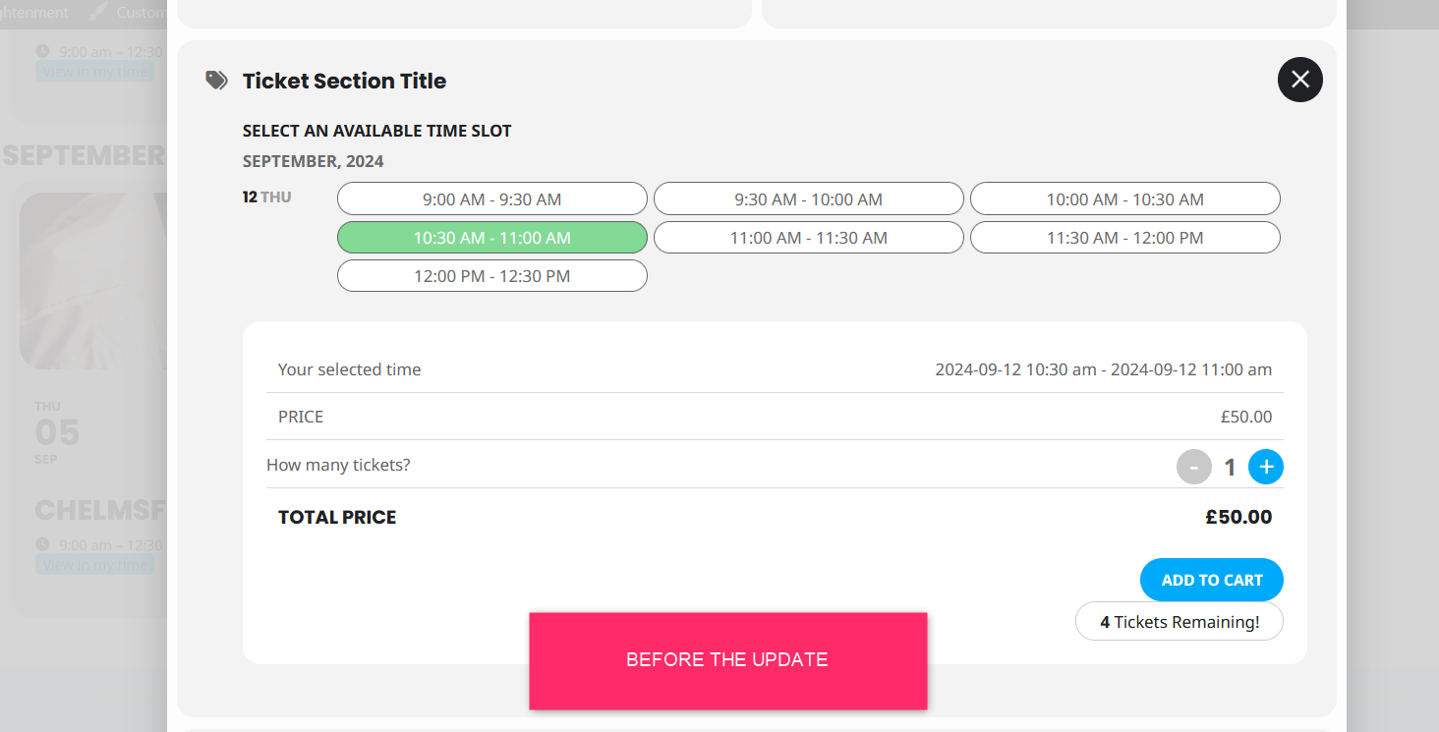
Task: Select the 9:00 AM - 9:30 AM slot
Action: click(x=492, y=198)
